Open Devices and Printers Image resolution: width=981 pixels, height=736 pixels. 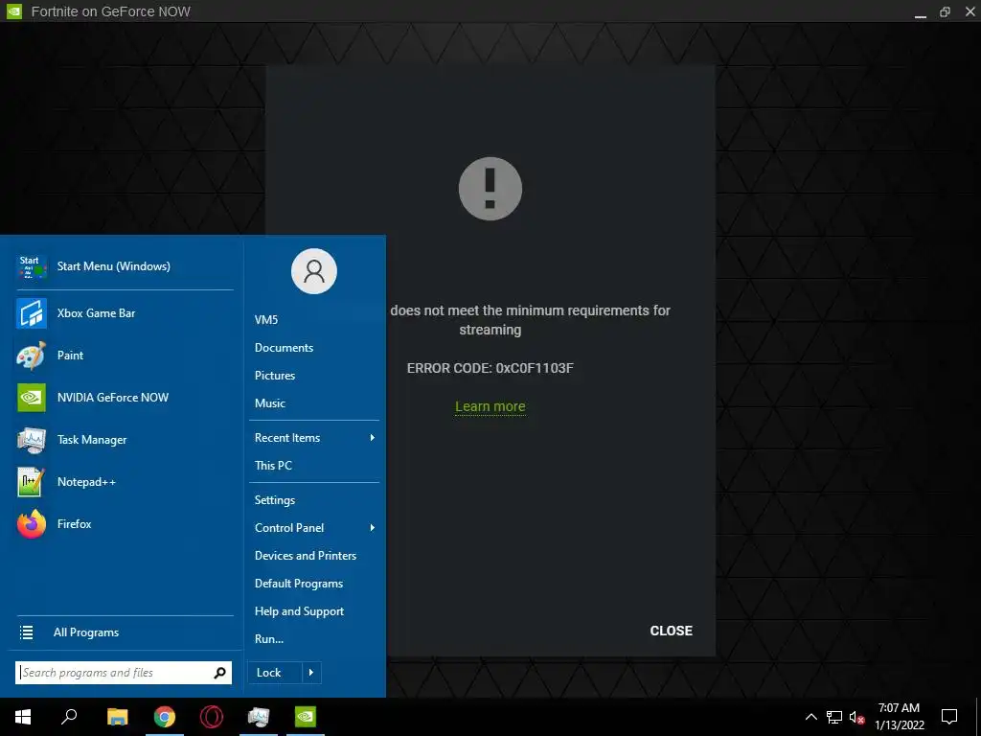click(306, 556)
